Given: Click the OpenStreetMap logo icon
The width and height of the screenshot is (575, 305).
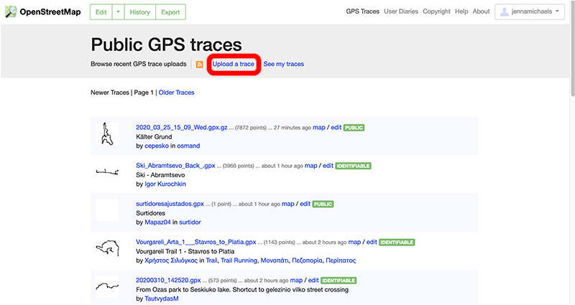Looking at the screenshot, I should pos(11,11).
